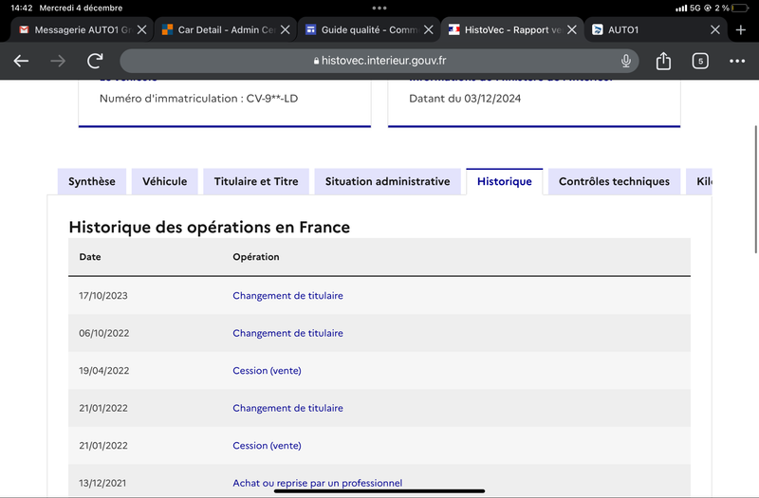
Task: Click Cession (vente) dated 19/04/2022
Action: coord(267,371)
